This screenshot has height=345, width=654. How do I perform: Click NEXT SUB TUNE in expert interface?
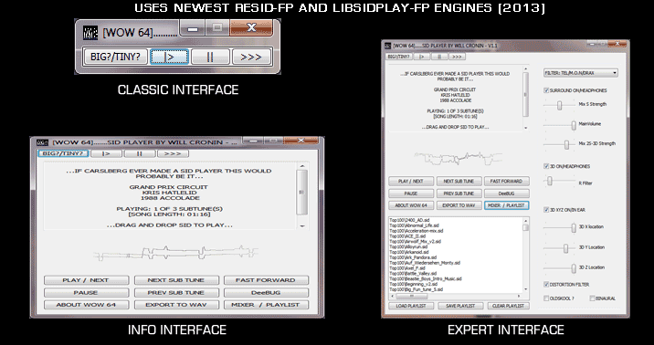[459, 182]
